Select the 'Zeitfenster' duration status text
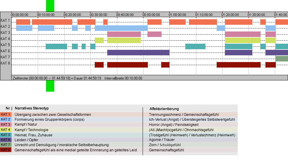 click(x=57, y=78)
